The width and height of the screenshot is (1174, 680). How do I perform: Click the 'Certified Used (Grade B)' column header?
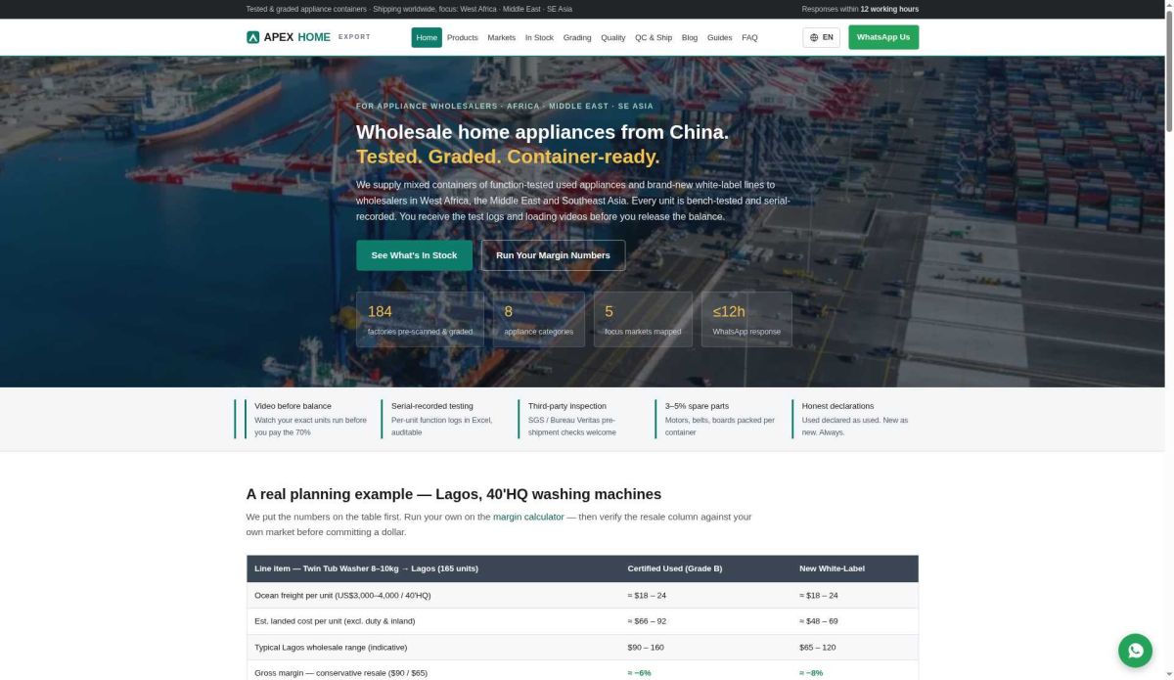[x=675, y=568]
